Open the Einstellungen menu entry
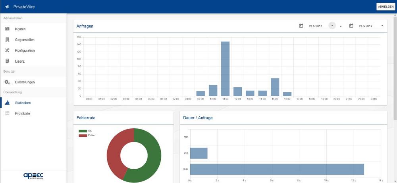Image resolution: width=397 pixels, height=183 pixels. 33,82
